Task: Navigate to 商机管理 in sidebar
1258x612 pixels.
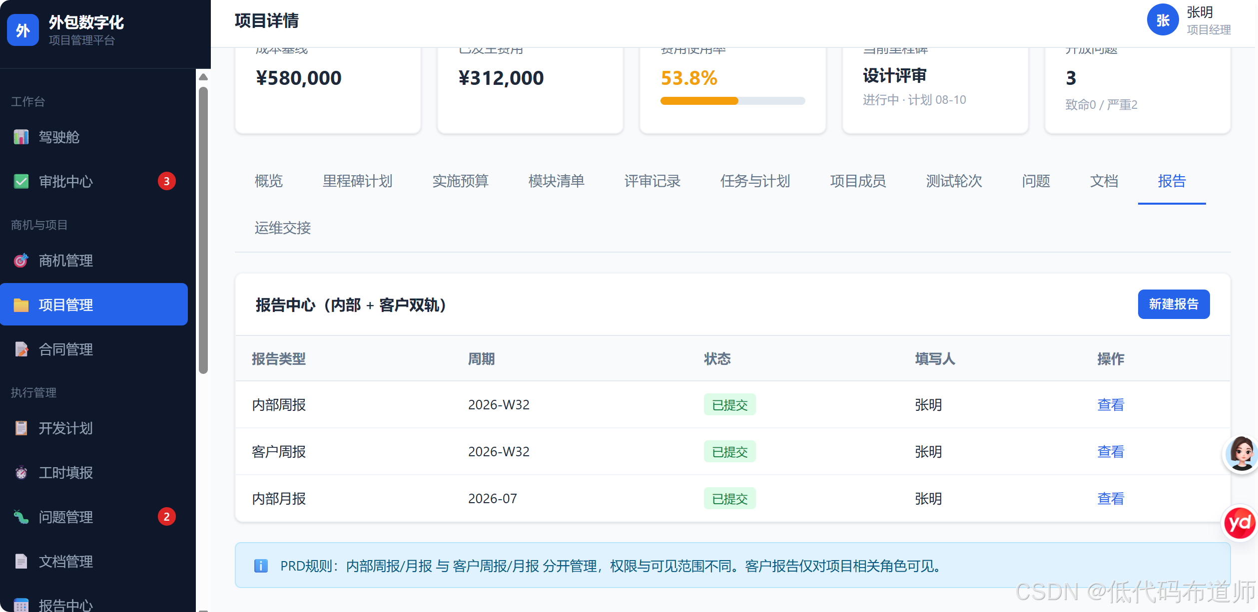Action: click(94, 260)
